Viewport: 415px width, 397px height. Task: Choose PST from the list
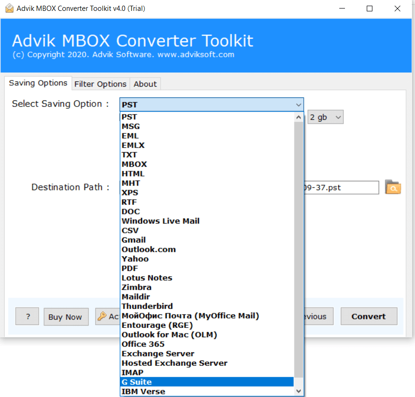click(207, 117)
